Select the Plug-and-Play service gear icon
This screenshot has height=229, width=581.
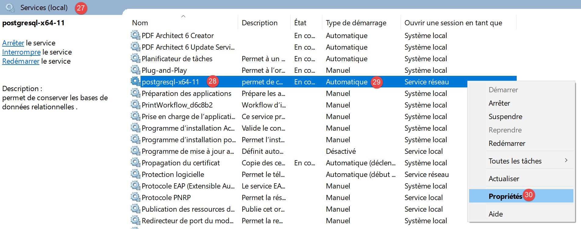coord(135,70)
